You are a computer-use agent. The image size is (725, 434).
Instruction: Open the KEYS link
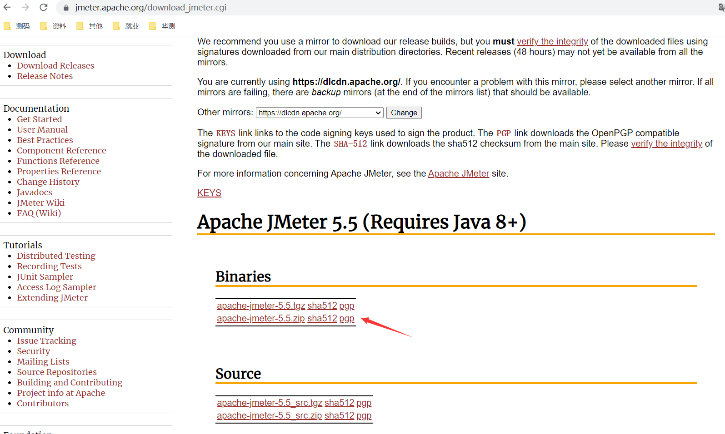click(x=209, y=193)
